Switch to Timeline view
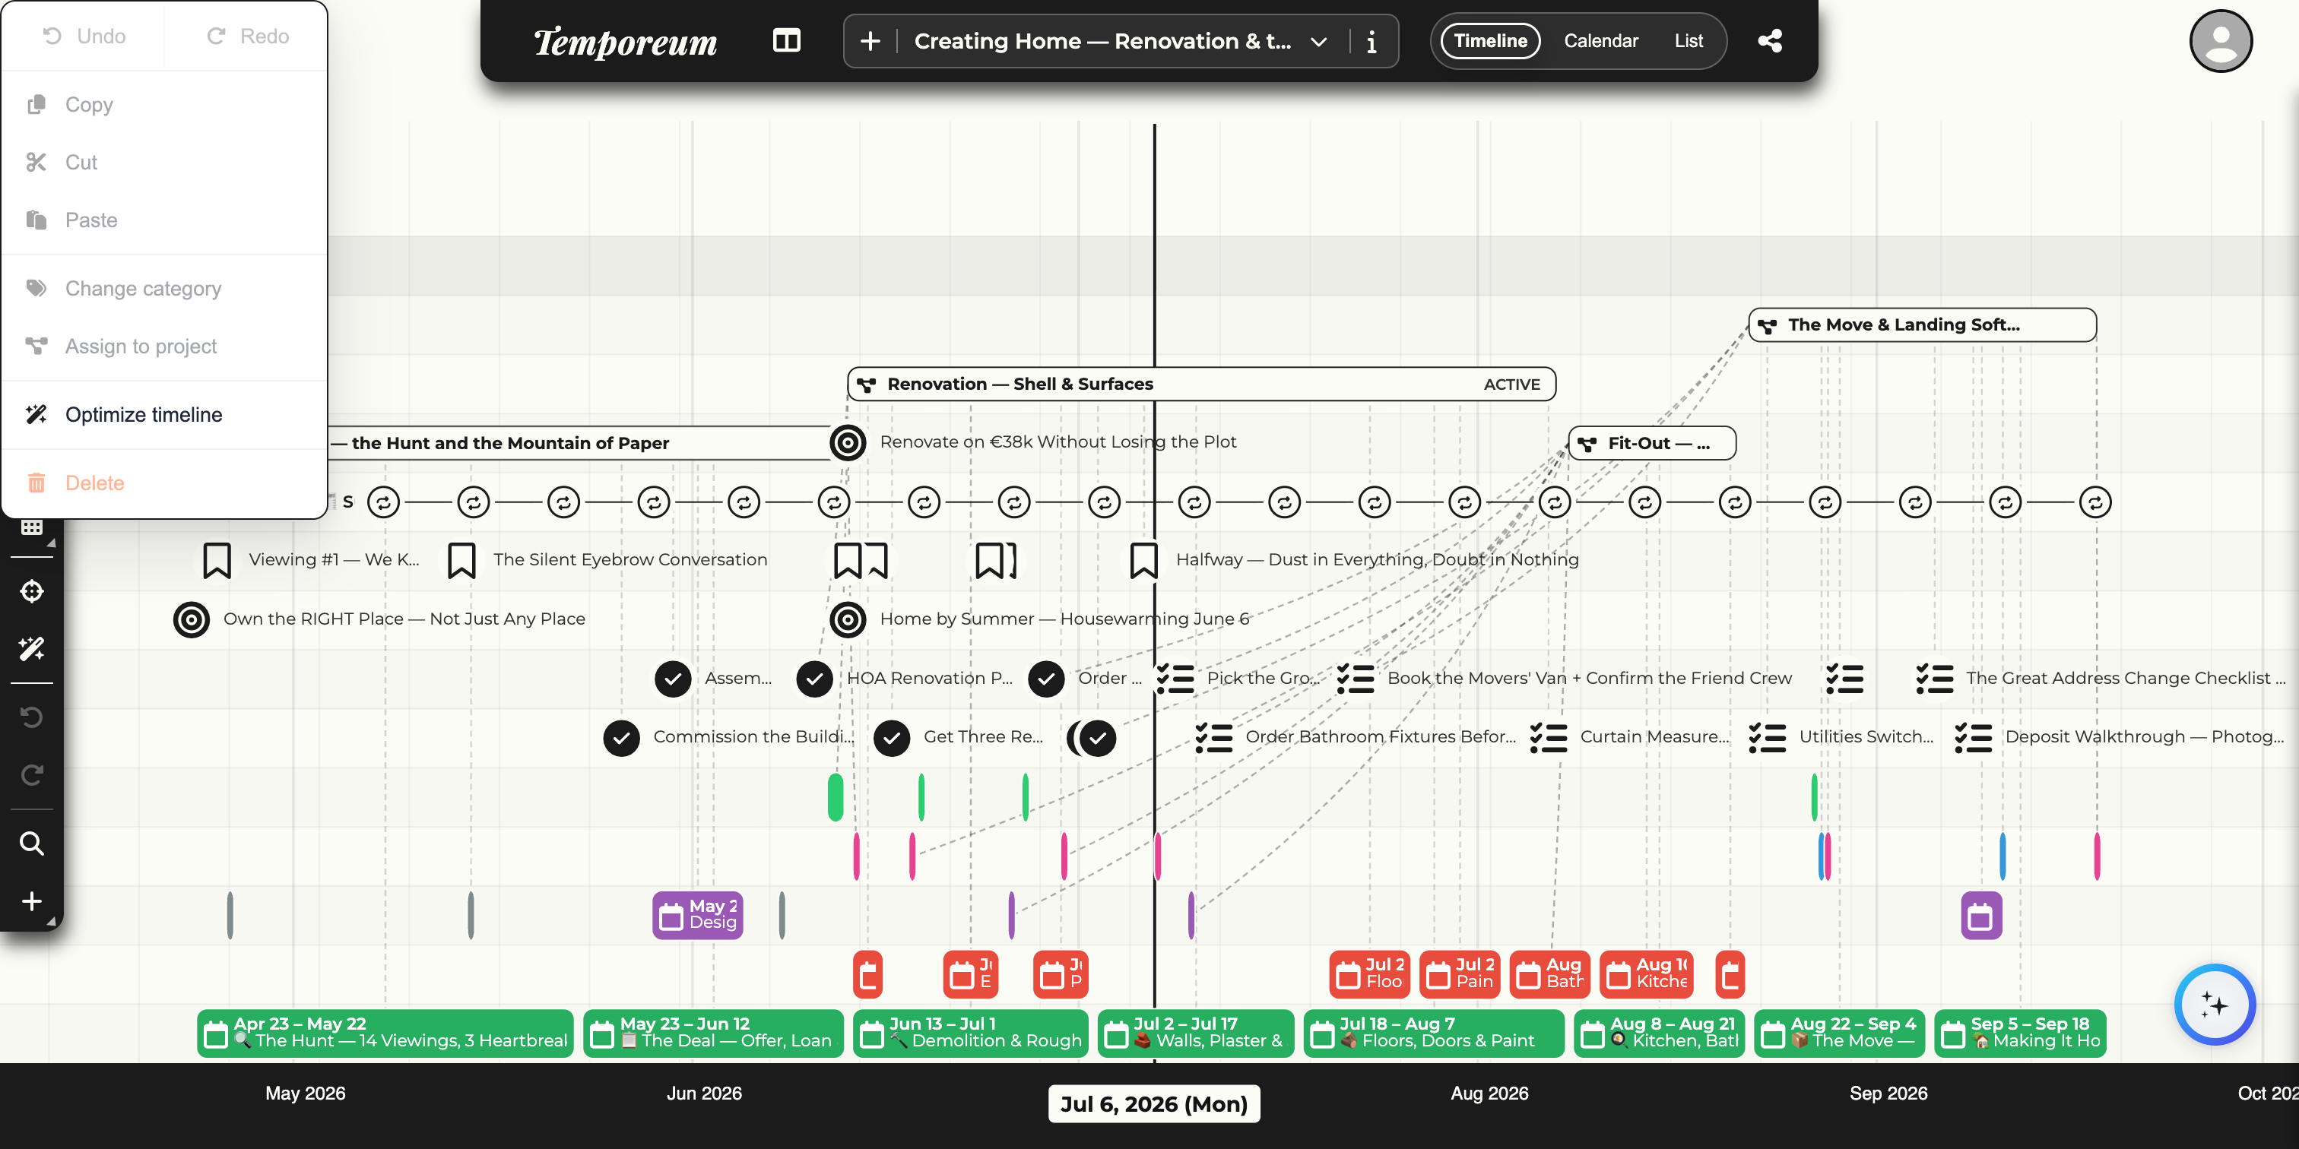This screenshot has height=1149, width=2299. [x=1489, y=40]
